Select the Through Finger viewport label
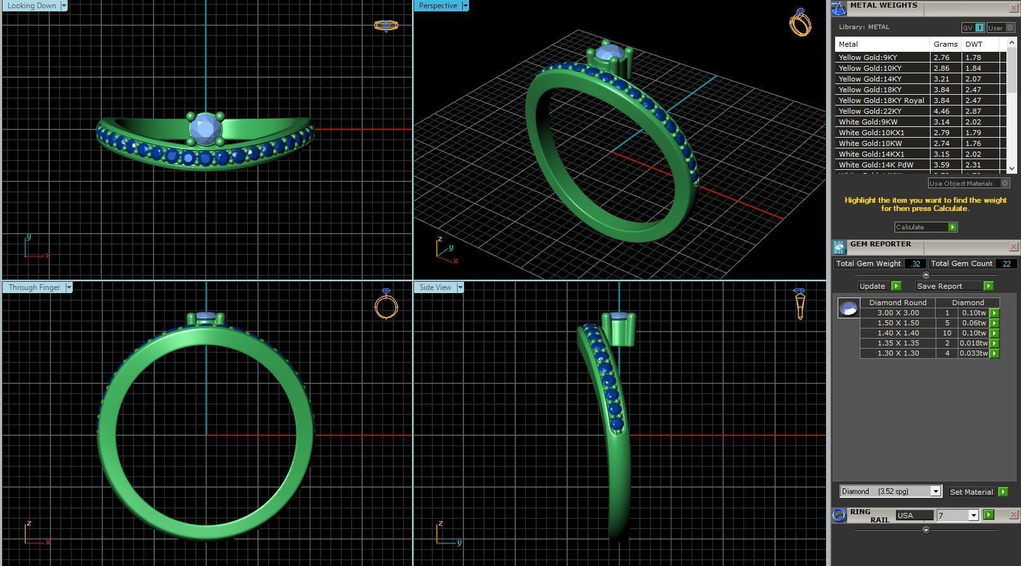 coord(34,287)
